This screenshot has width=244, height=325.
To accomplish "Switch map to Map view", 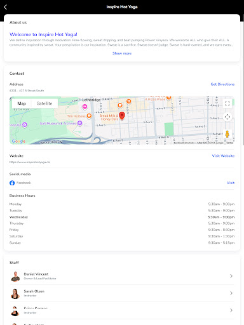I will 22,103.
